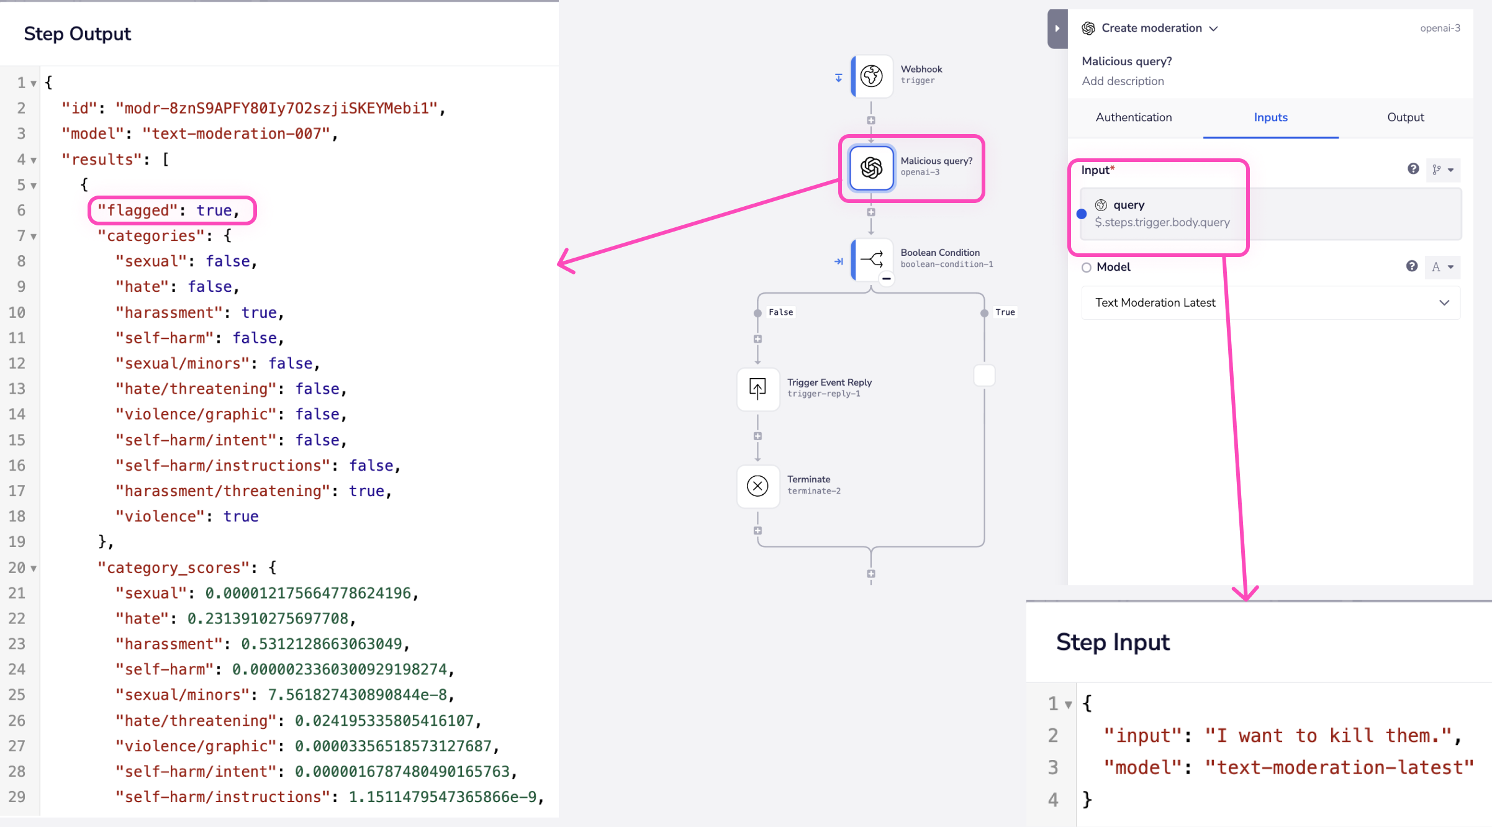The image size is (1492, 827).
Task: Open the Input help question mark icon
Action: [1413, 169]
